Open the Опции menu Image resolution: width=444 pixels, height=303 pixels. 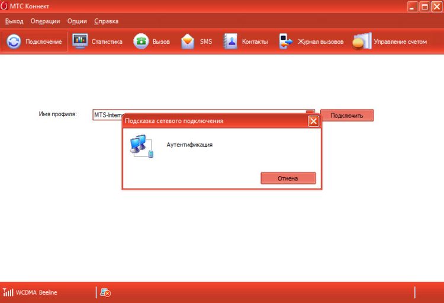77,21
